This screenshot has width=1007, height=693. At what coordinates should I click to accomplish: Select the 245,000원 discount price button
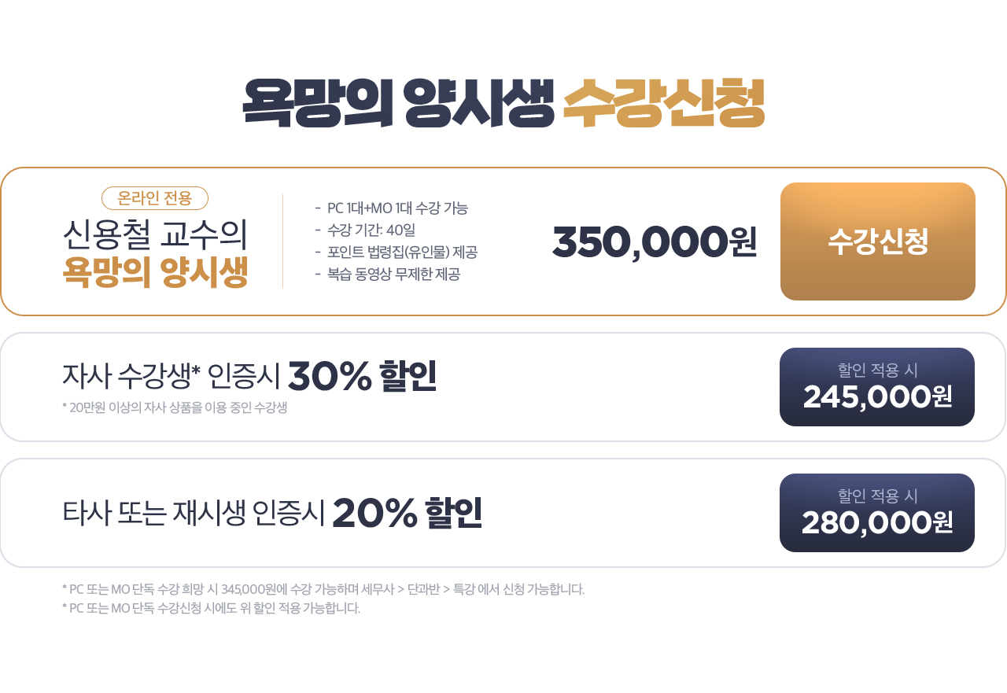click(x=877, y=387)
